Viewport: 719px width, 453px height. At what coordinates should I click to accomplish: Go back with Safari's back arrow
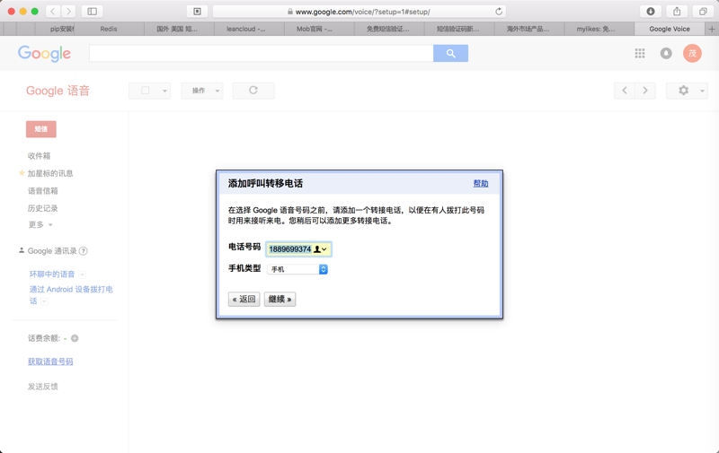tap(53, 12)
